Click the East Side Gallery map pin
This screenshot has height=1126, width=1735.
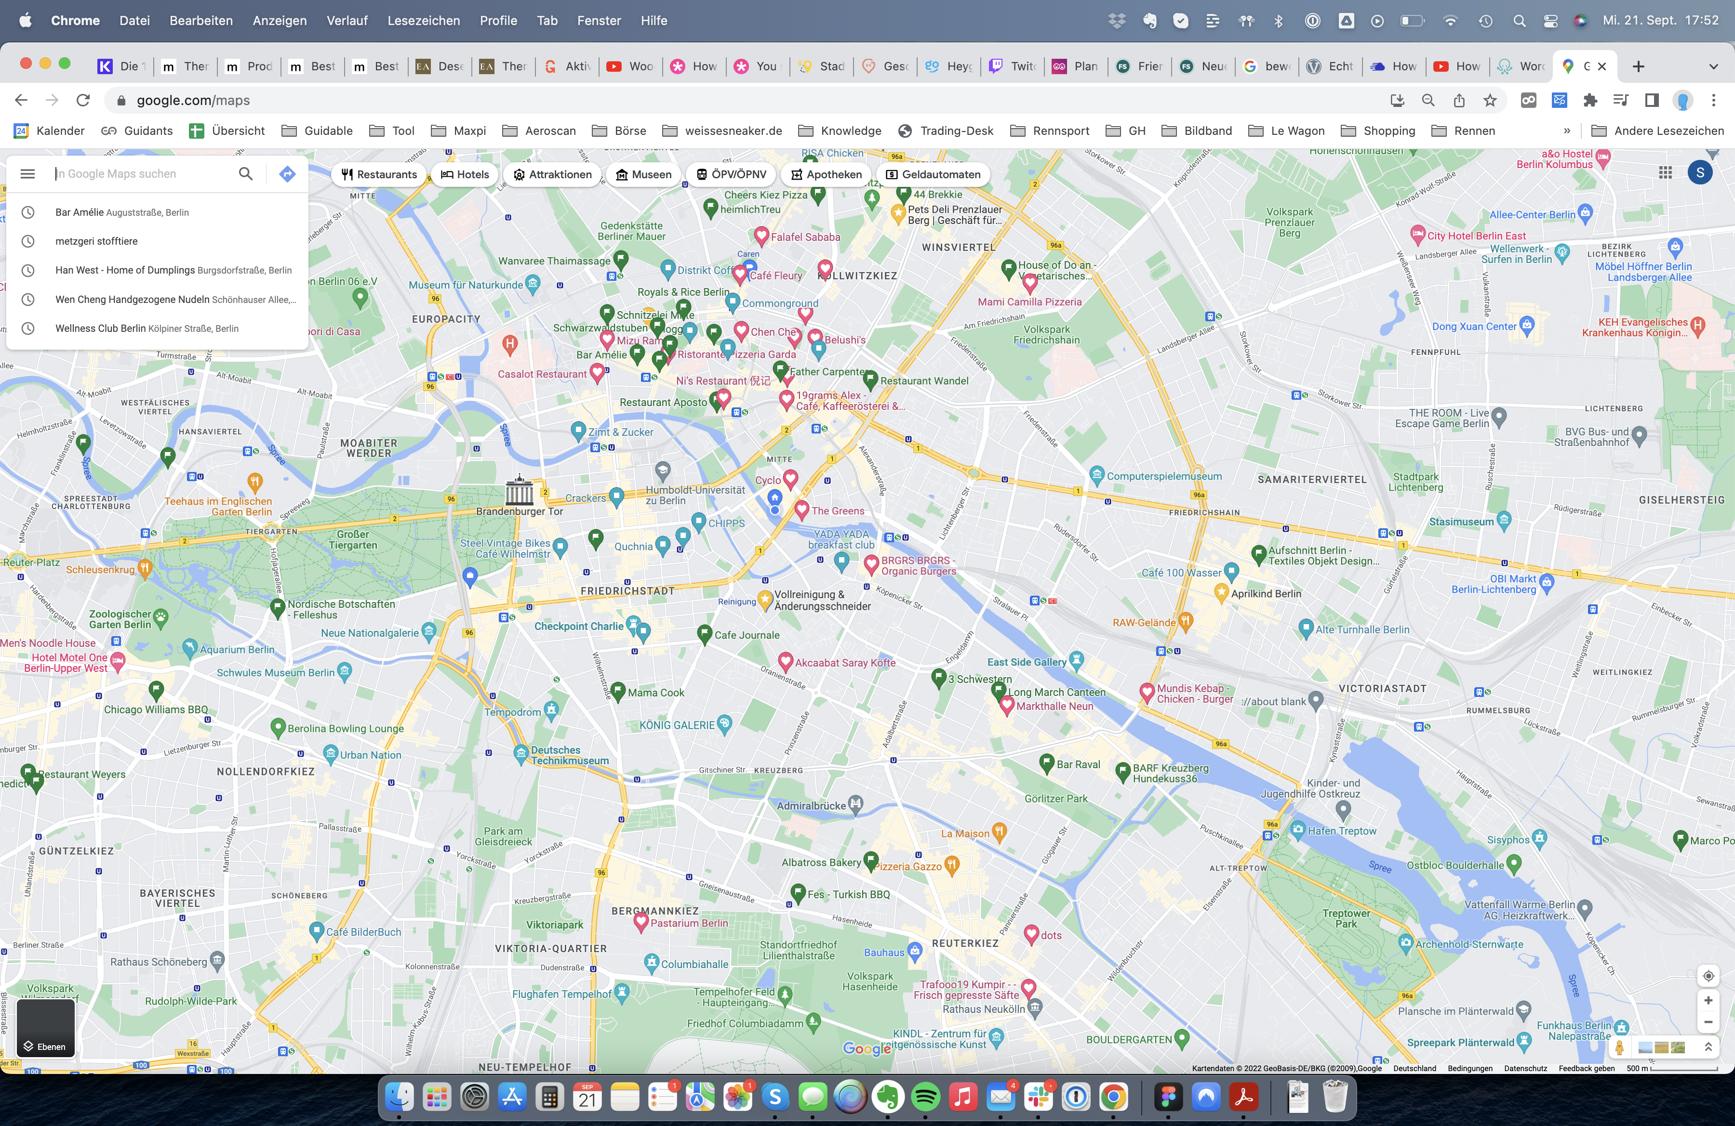(x=1077, y=661)
